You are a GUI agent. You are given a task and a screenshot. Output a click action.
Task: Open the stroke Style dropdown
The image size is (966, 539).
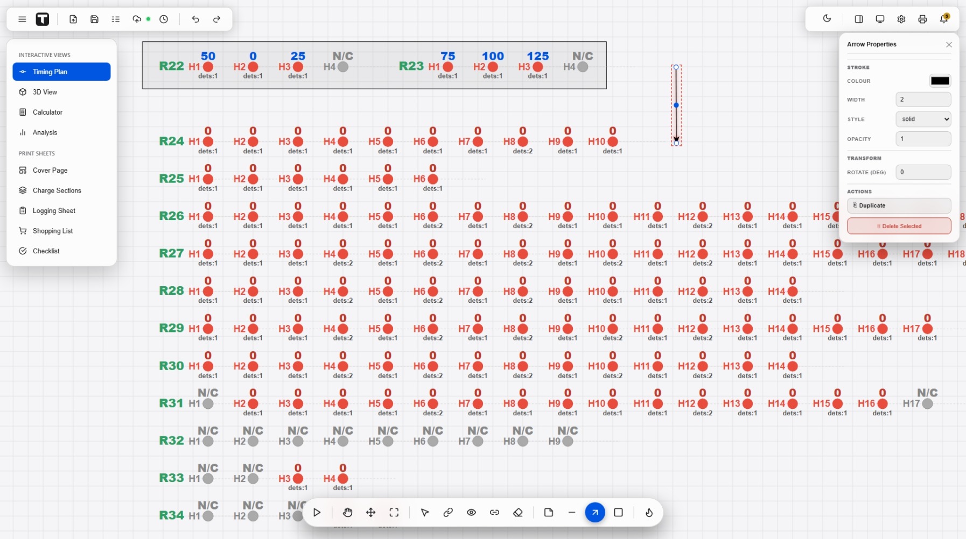point(923,119)
